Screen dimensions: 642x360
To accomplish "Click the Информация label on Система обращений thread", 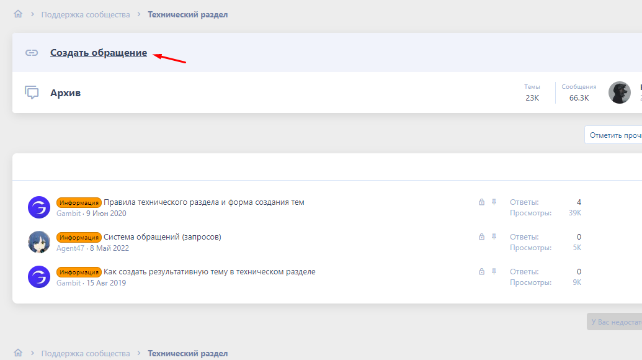I will (x=79, y=237).
